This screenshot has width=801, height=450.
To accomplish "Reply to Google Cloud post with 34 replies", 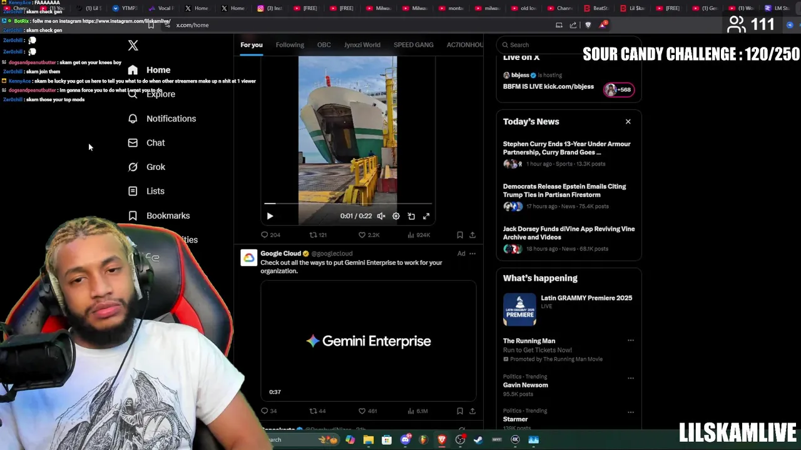I will (x=269, y=411).
